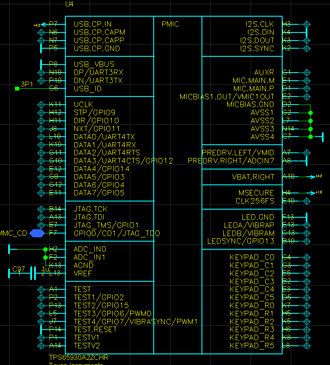The image size is (330, 365).
Task: Click the no-connect marker on pin N6
Action: pyautogui.click(x=41, y=32)
